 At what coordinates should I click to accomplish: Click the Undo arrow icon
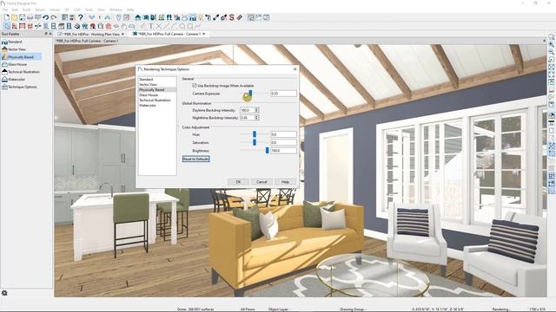pyautogui.click(x=45, y=17)
